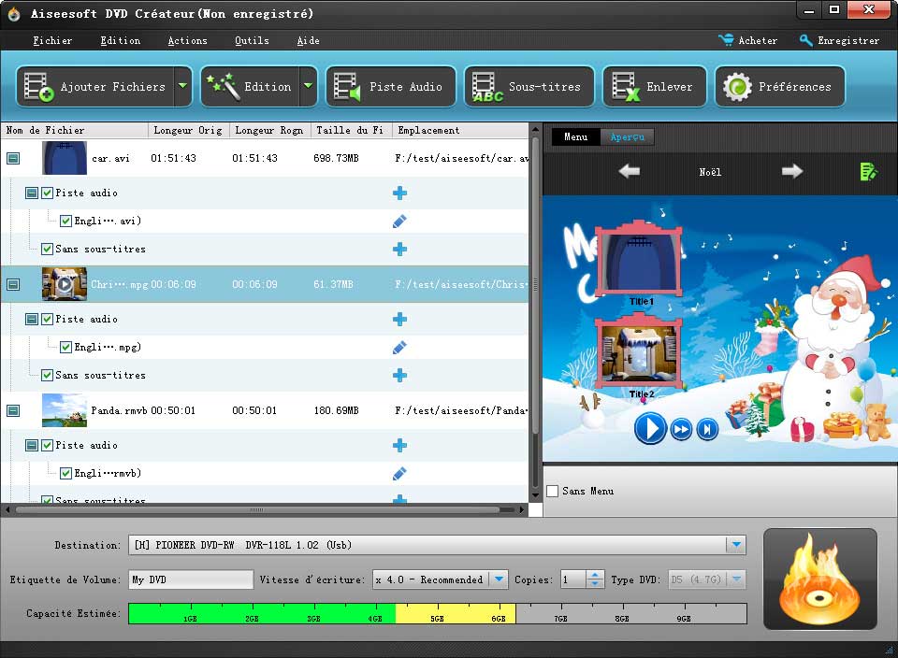
Task: Open the Préférences panel
Action: (x=779, y=86)
